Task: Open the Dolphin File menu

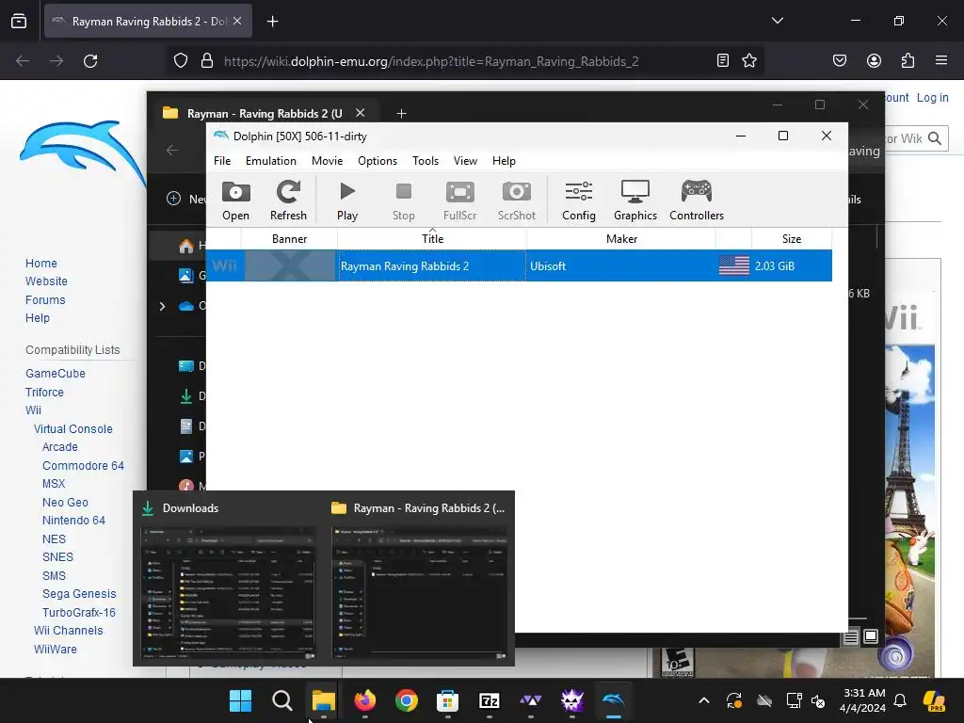Action: [222, 160]
